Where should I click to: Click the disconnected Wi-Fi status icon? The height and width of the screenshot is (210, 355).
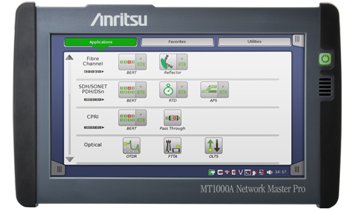(227, 172)
